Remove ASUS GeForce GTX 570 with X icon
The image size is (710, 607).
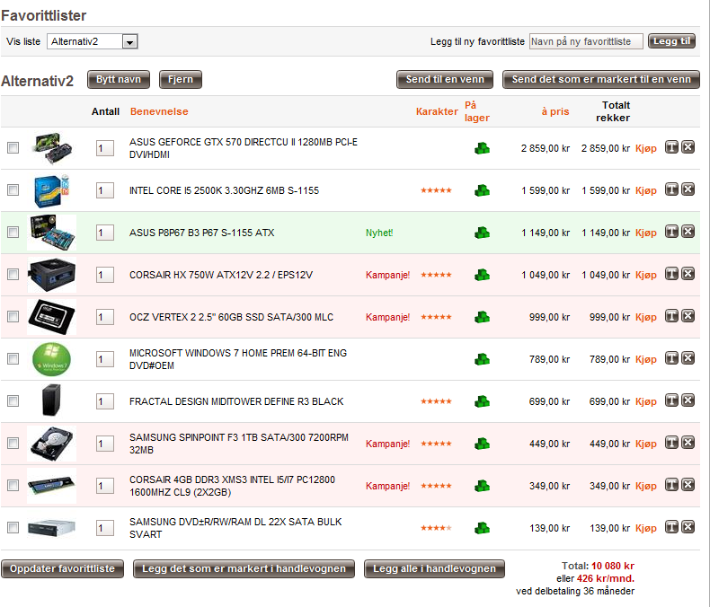(x=688, y=147)
